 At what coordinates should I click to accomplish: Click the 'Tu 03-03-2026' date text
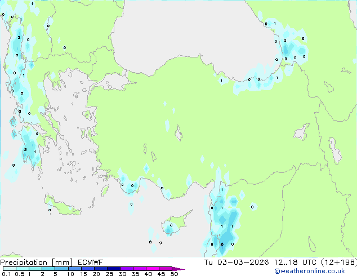(x=236, y=262)
